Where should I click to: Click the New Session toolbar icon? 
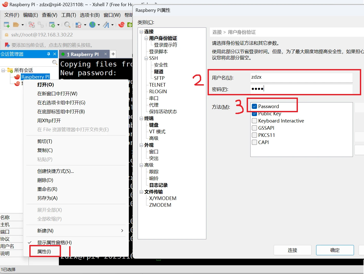pyautogui.click(x=7, y=25)
